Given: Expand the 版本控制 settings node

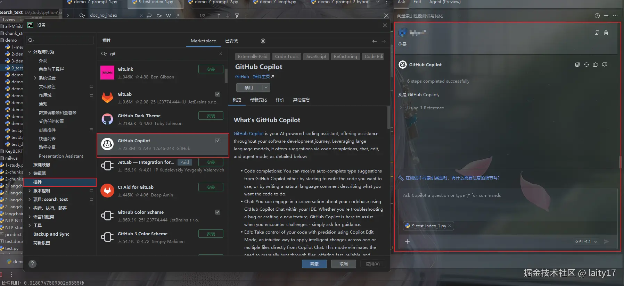Looking at the screenshot, I should click(30, 191).
